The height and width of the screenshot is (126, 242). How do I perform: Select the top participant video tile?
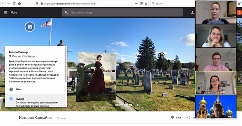click(x=216, y=12)
